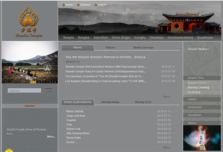Open Kung Fu Center Independence Day article
Image resolution: width=223 pixels, height=152 pixels.
106,71
